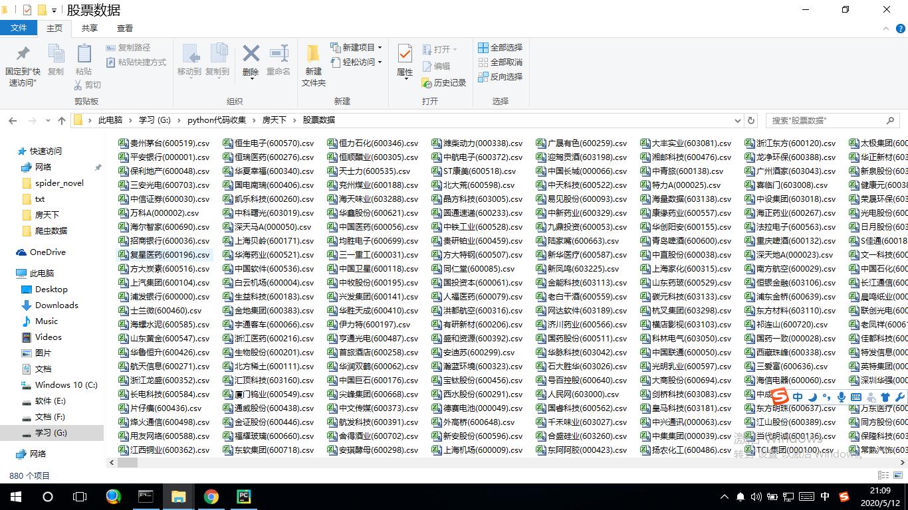908x510 pixels.
Task: Open Downloads in the navigation pane
Action: [57, 305]
